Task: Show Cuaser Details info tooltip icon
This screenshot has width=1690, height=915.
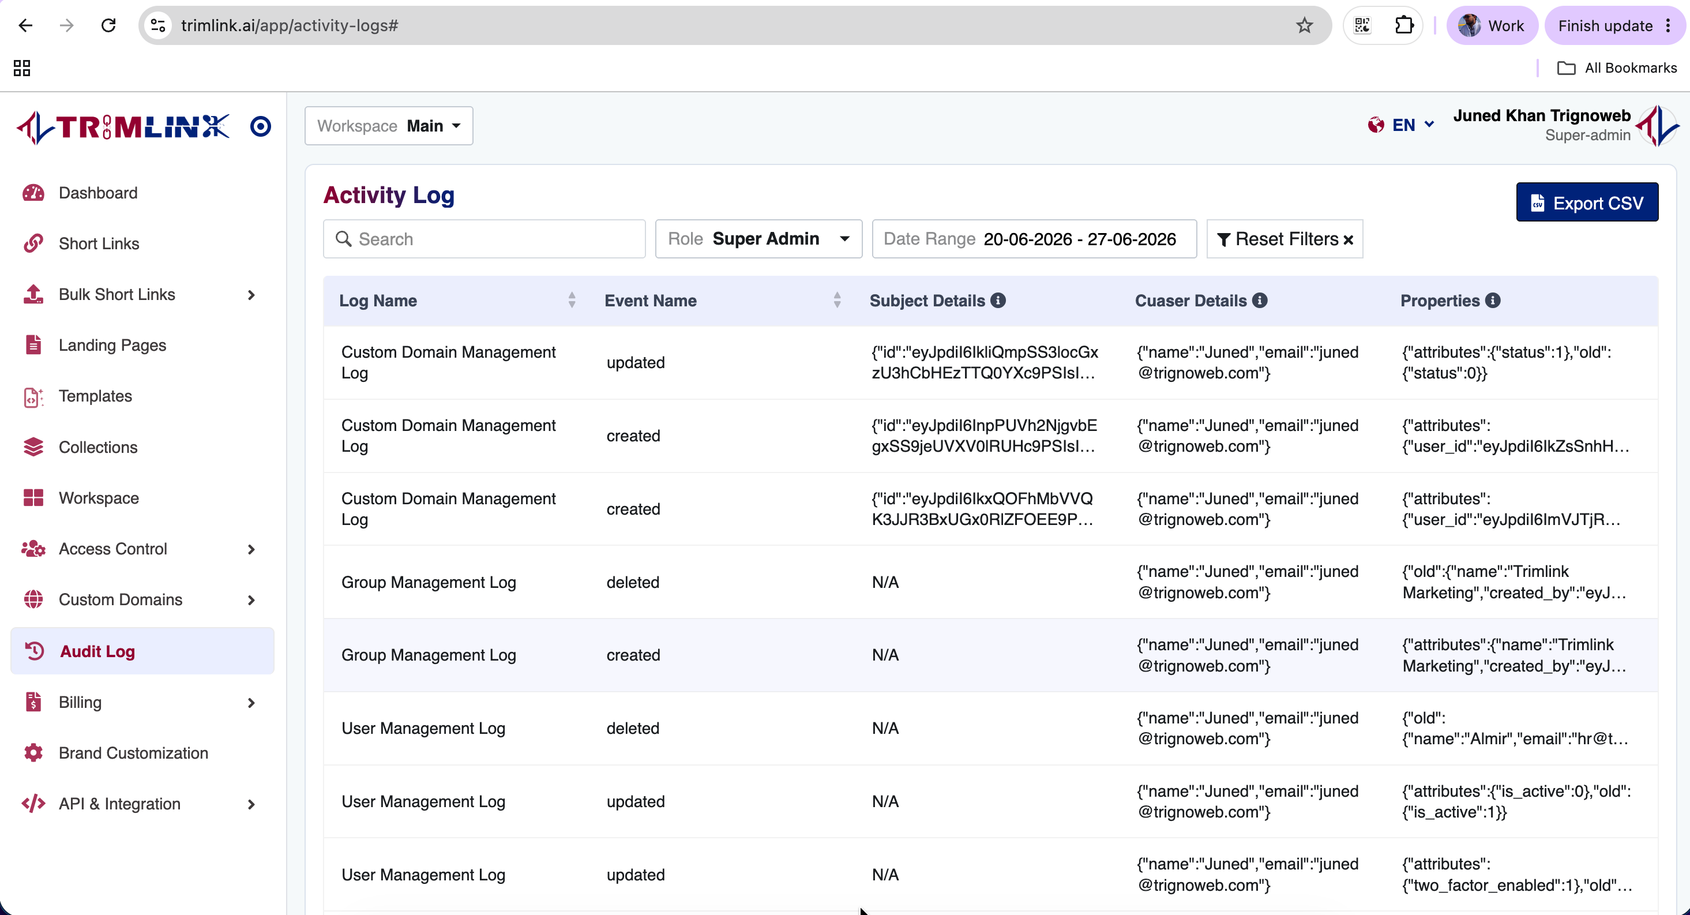Action: pyautogui.click(x=1260, y=300)
